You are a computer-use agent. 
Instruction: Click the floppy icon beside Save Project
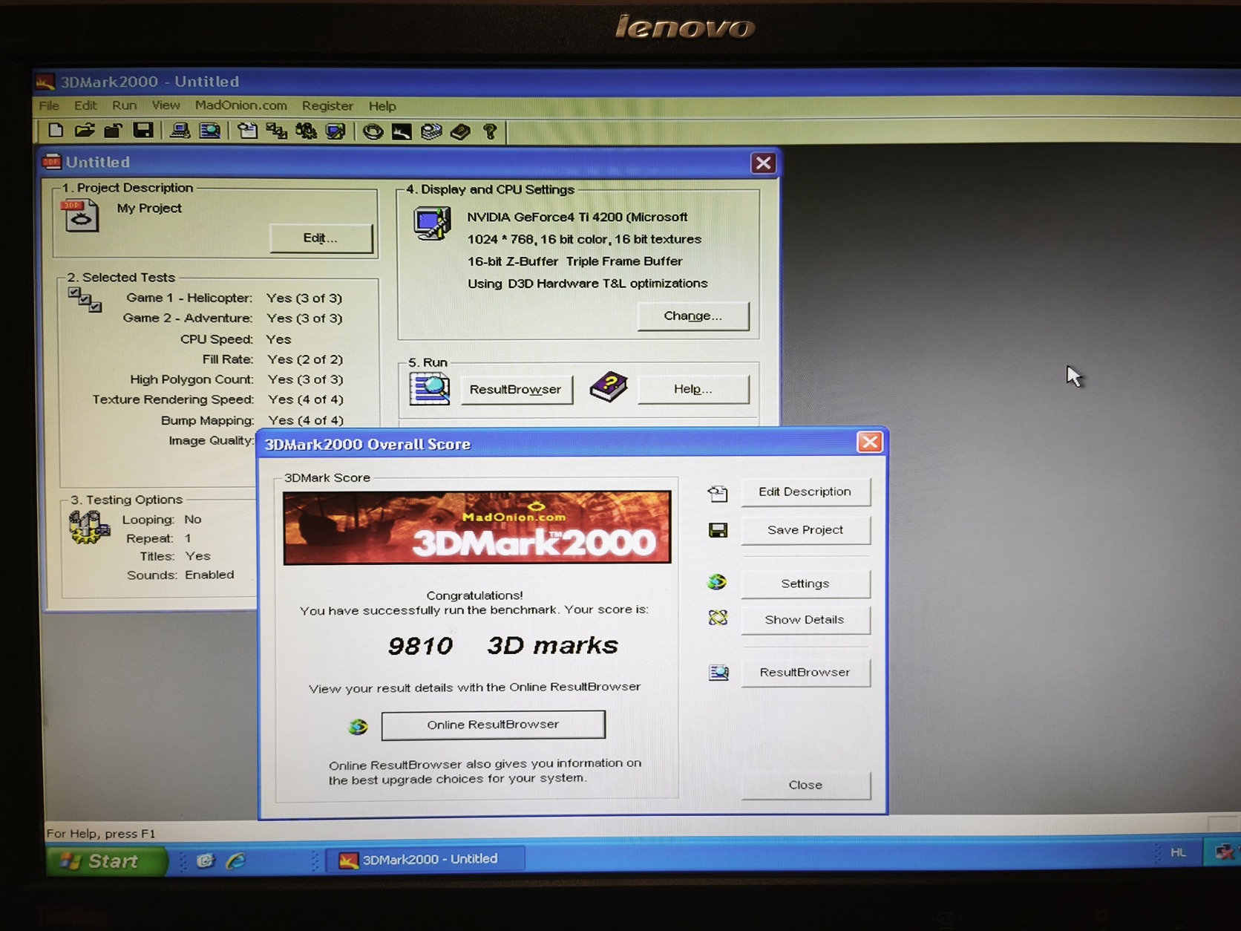pyautogui.click(x=718, y=530)
